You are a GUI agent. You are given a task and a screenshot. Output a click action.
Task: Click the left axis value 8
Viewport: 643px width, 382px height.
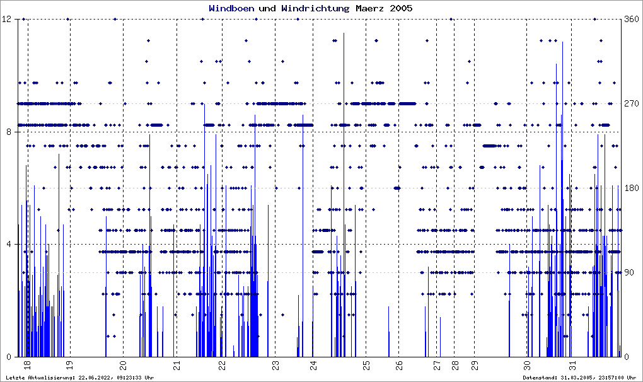click(x=9, y=132)
